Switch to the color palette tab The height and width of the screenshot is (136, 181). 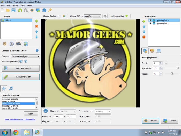coord(152,51)
